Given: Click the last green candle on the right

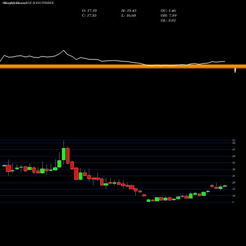Looking at the screenshot, I should point(225,186).
